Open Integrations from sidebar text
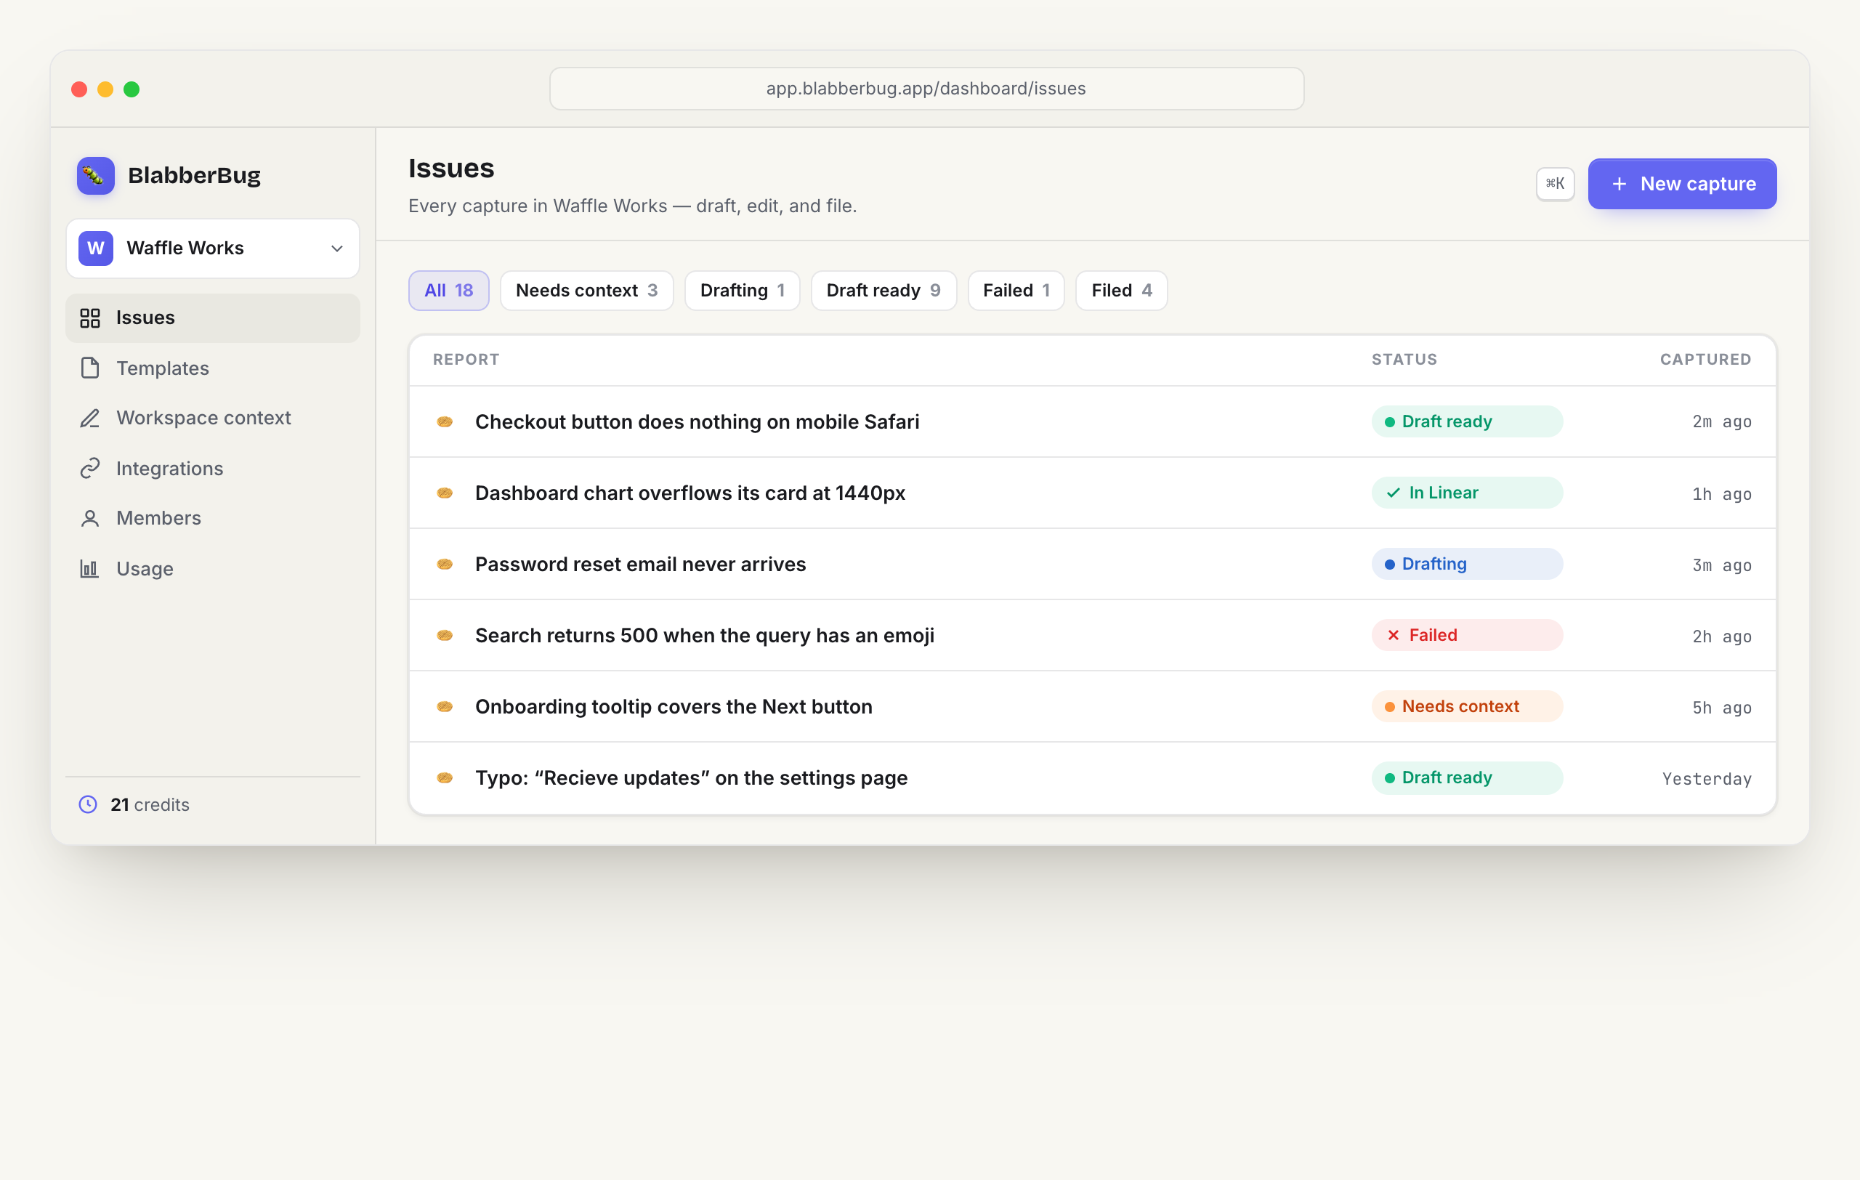The width and height of the screenshot is (1860, 1180). pyautogui.click(x=170, y=469)
